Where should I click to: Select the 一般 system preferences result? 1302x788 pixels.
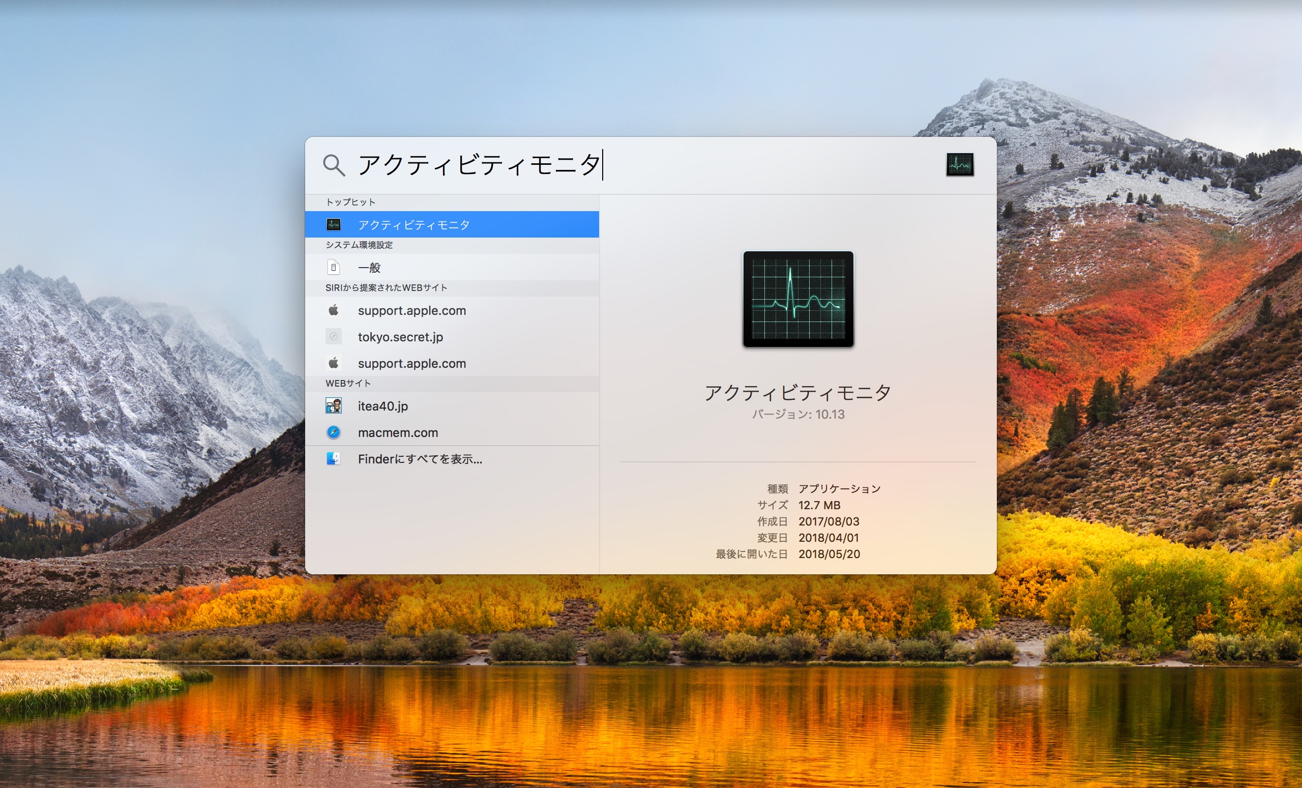(452, 268)
